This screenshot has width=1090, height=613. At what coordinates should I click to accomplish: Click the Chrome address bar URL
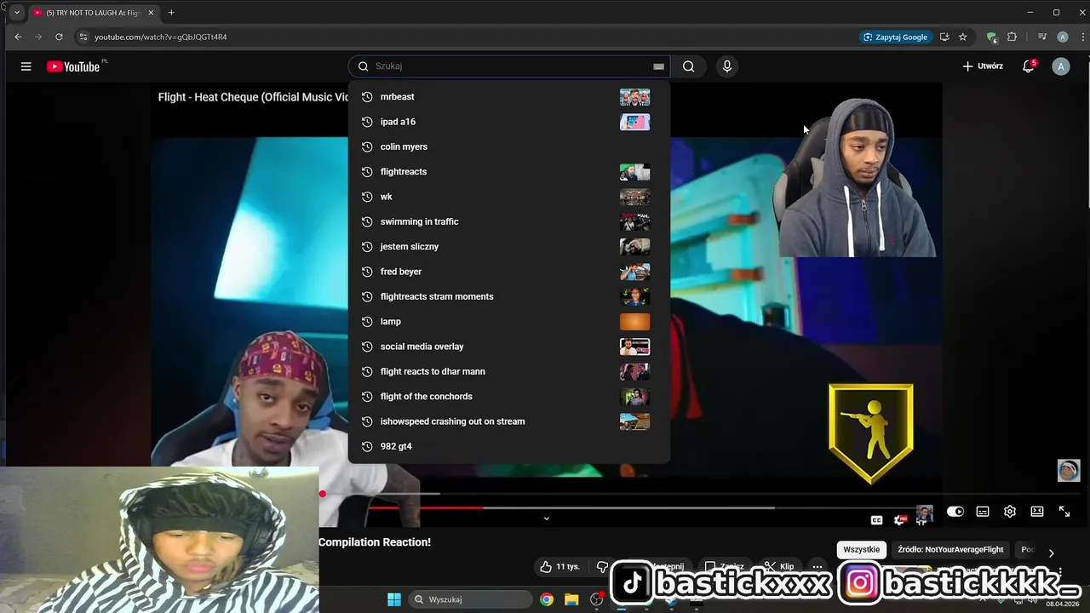tap(160, 37)
